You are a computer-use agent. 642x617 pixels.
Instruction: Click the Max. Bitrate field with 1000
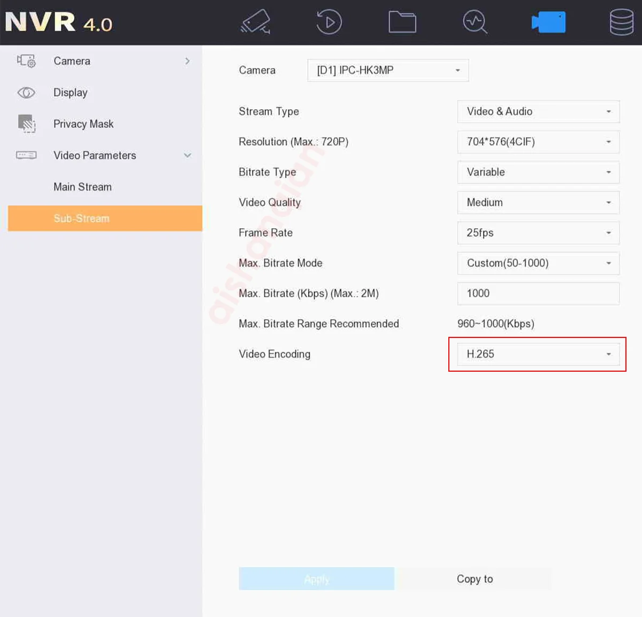[538, 294]
